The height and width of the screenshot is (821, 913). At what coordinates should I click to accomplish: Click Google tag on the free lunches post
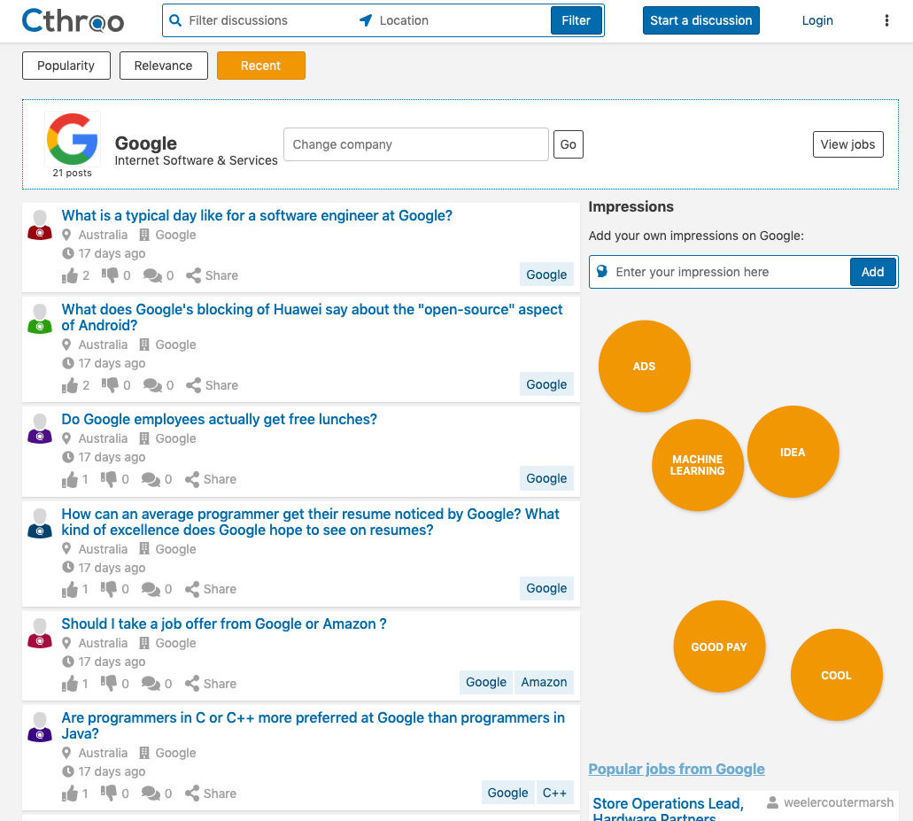pos(546,478)
